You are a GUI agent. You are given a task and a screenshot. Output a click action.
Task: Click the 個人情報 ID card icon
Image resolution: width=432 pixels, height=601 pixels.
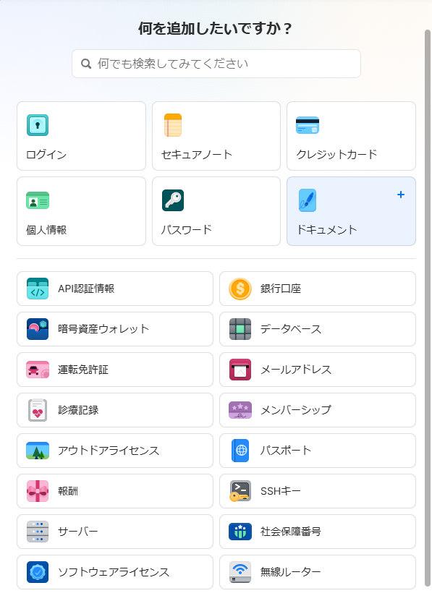[x=38, y=200]
